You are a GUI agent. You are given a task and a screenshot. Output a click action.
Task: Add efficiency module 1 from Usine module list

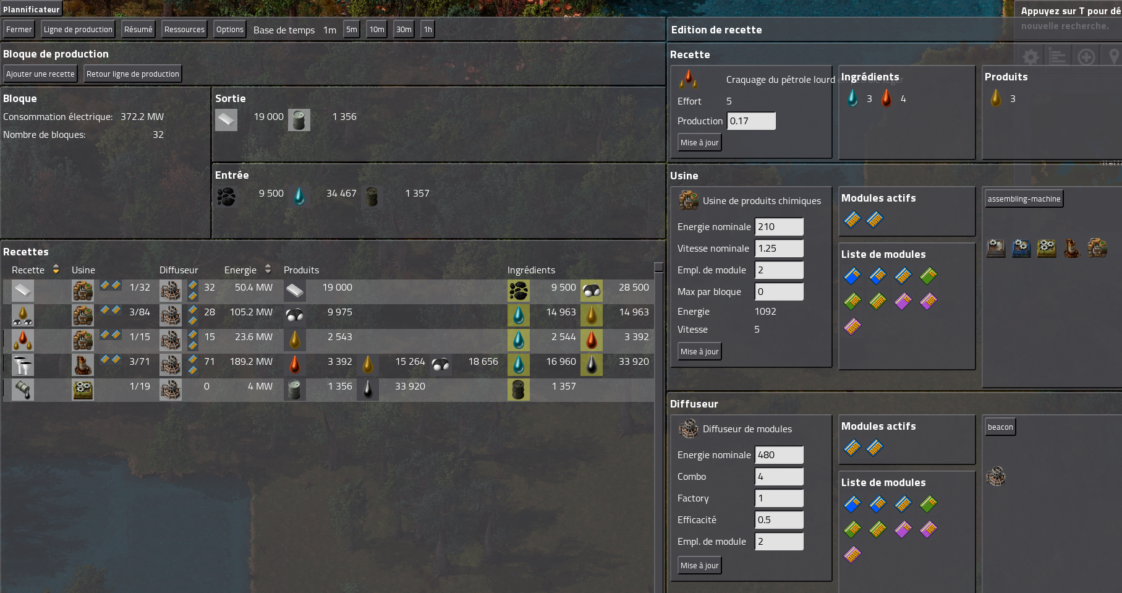tap(929, 276)
